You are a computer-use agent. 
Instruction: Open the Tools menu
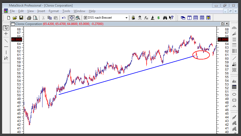[66, 11]
